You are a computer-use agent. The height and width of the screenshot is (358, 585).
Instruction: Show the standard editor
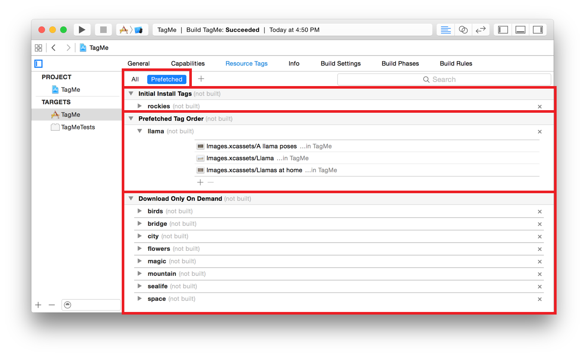(x=446, y=30)
